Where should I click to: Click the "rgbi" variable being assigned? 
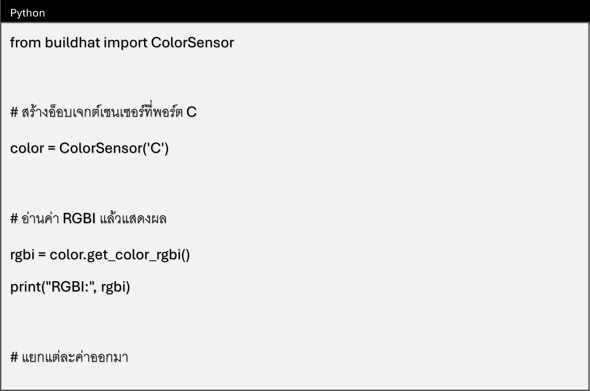(x=22, y=255)
